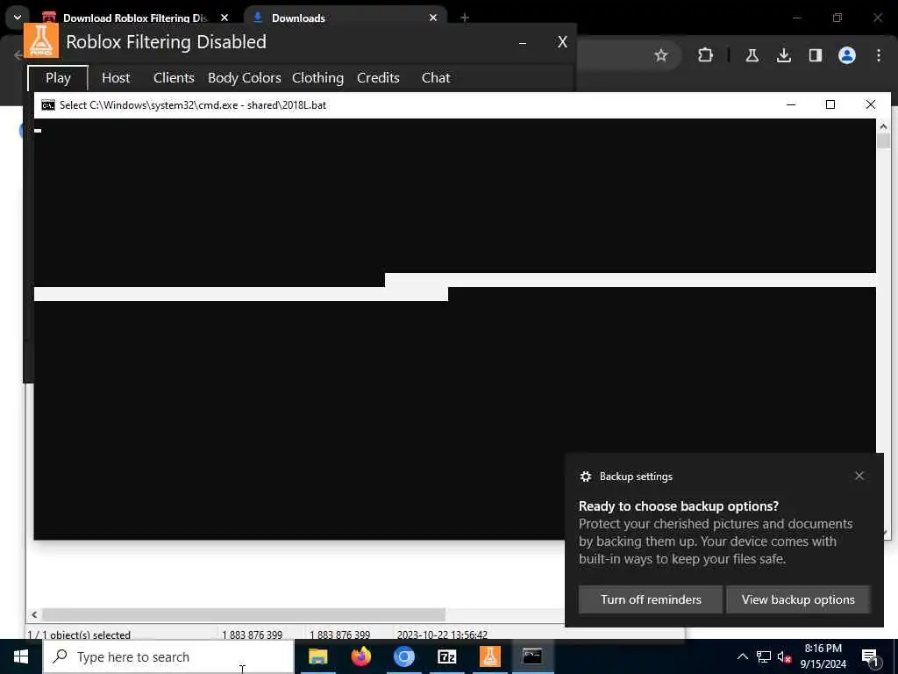898x674 pixels.
Task: Open the Clients tab
Action: [174, 78]
